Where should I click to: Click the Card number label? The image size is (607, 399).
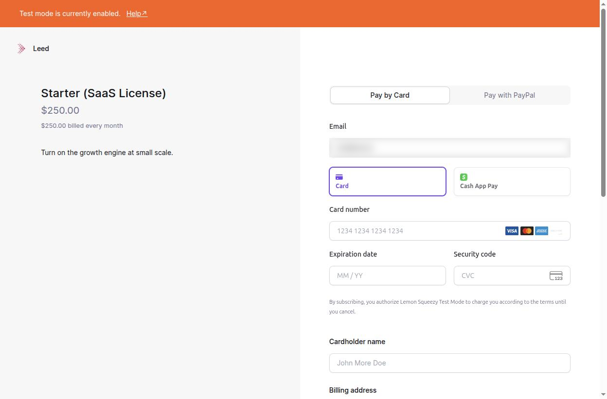[349, 209]
